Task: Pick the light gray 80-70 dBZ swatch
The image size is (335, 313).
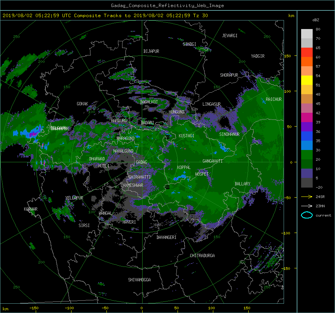Action: pos(307,34)
